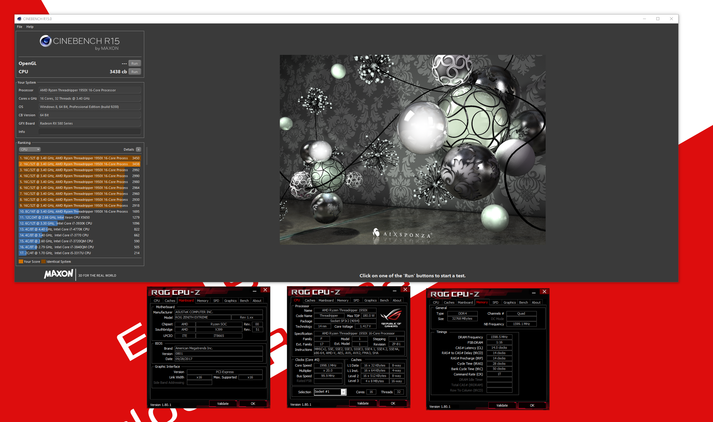Click Validate in CPU tab CPU-Z window
The image size is (713, 422).
coord(363,403)
